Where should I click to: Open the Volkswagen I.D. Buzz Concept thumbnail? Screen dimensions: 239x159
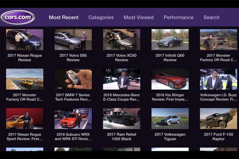point(218,79)
